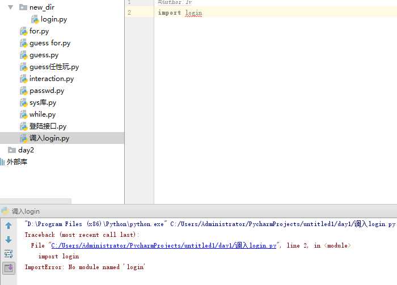Open 登陆接口.py file

[48, 126]
